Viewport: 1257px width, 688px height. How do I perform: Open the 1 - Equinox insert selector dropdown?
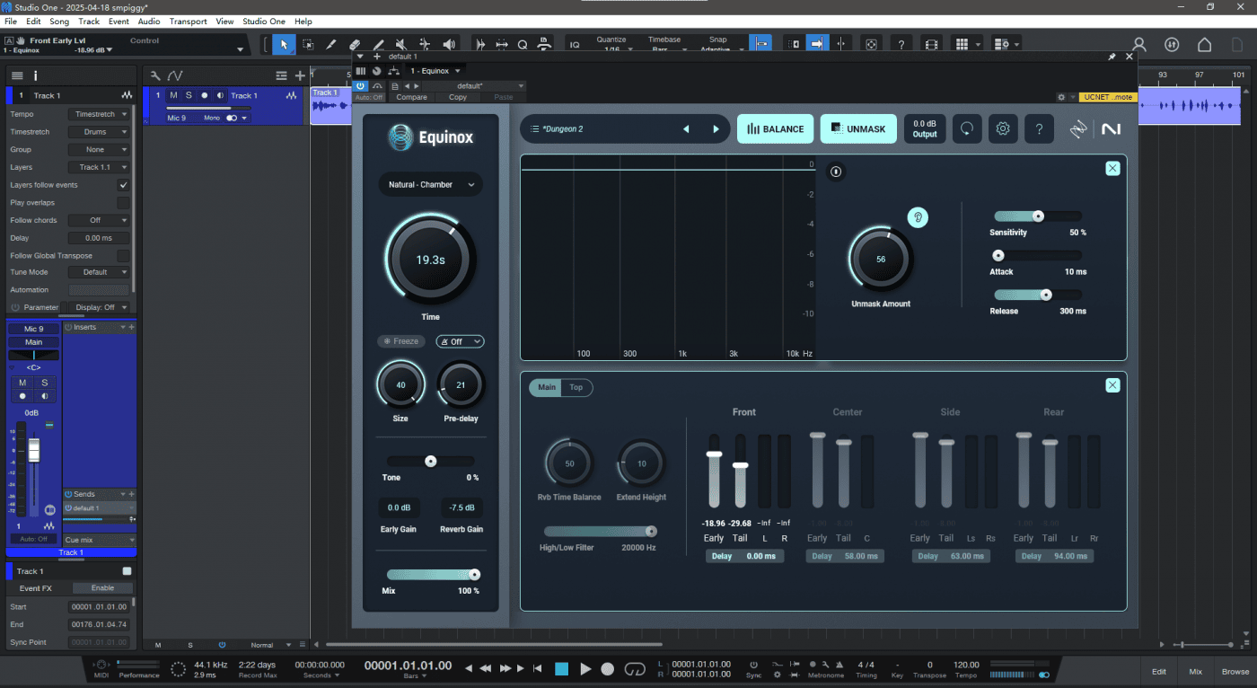click(435, 71)
